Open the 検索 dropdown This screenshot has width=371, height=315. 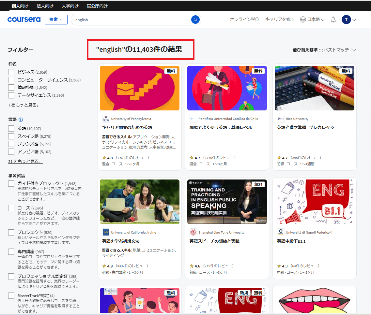(x=56, y=20)
